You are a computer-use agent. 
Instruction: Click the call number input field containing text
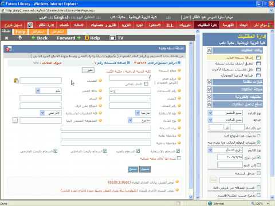[x=130, y=91]
